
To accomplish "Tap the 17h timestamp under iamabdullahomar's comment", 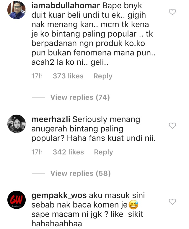I will point(37,76).
